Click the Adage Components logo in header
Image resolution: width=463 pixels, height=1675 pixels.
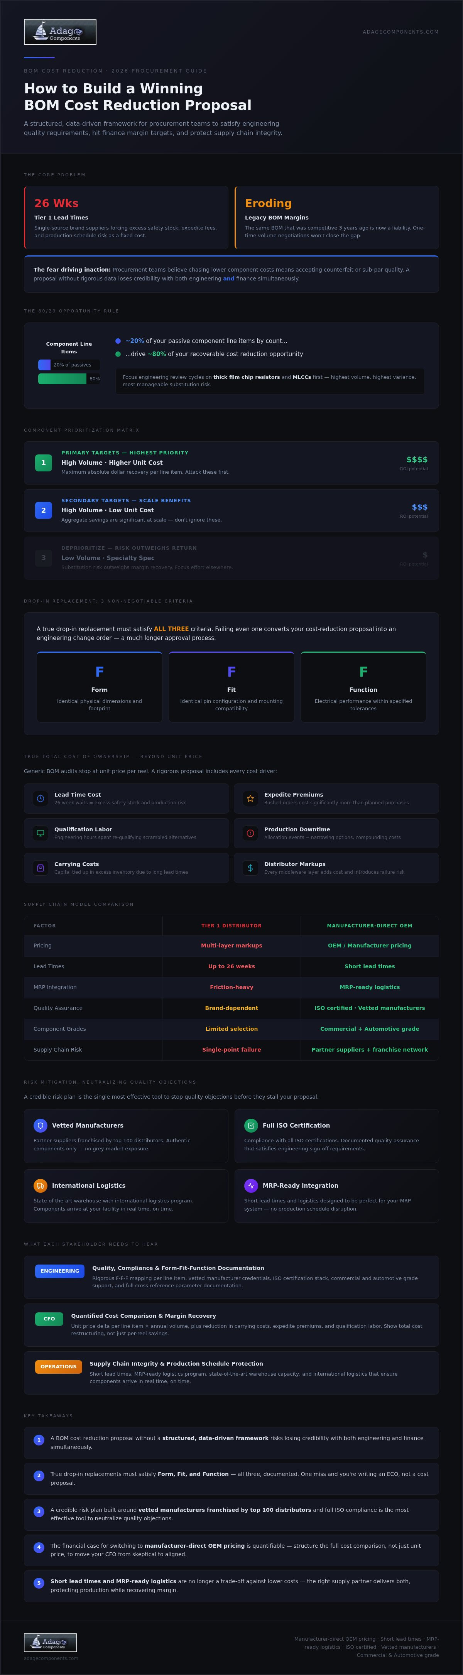[60, 32]
